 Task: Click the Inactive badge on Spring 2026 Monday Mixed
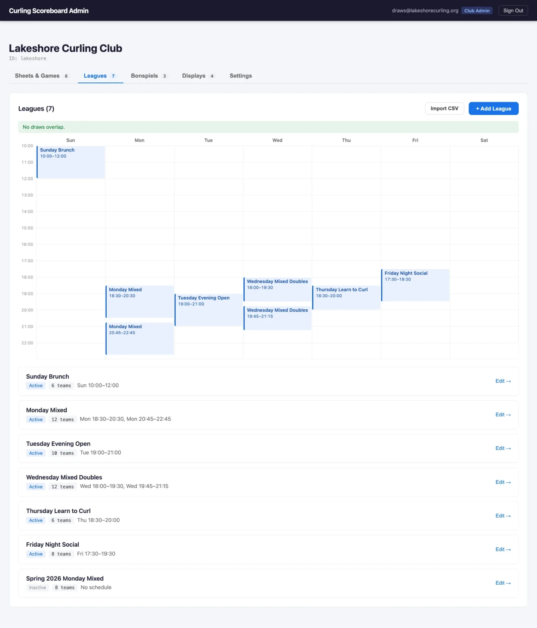[38, 587]
